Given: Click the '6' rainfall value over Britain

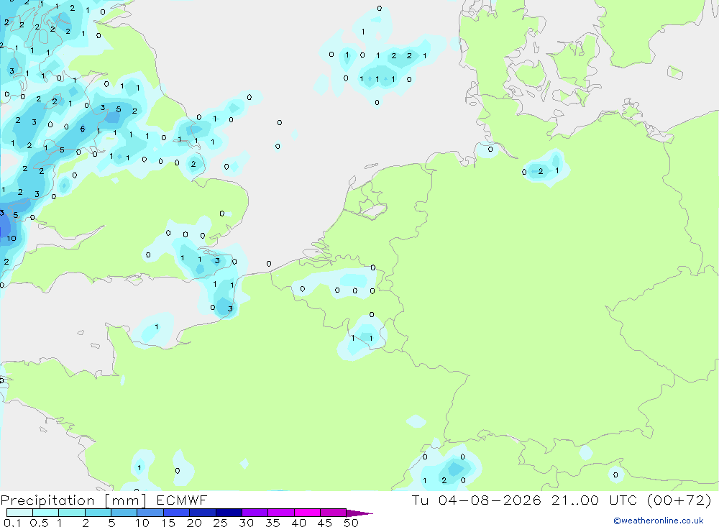Looking at the screenshot, I should click(x=83, y=129).
